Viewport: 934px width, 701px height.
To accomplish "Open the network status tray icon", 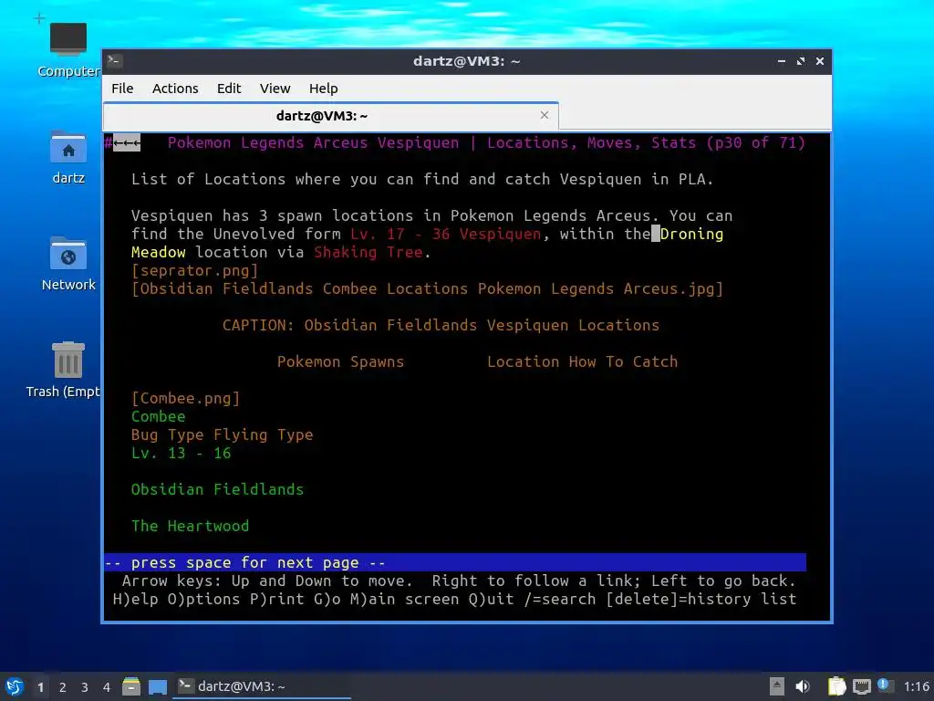I will point(861,686).
